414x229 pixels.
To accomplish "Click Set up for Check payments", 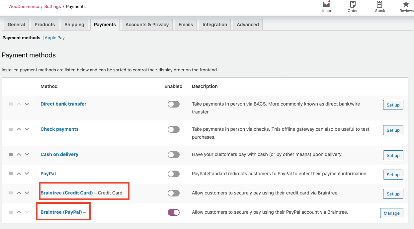I will pos(393,130).
